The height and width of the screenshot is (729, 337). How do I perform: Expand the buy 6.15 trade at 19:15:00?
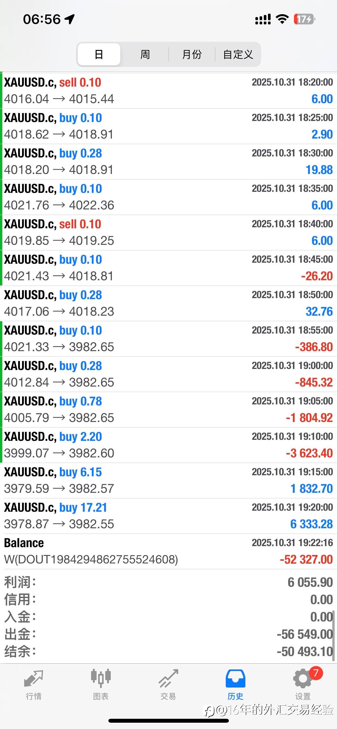point(168,480)
